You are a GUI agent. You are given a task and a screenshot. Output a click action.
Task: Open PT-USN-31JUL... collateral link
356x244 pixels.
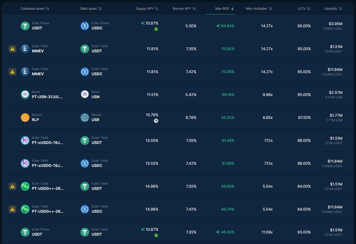(x=47, y=97)
